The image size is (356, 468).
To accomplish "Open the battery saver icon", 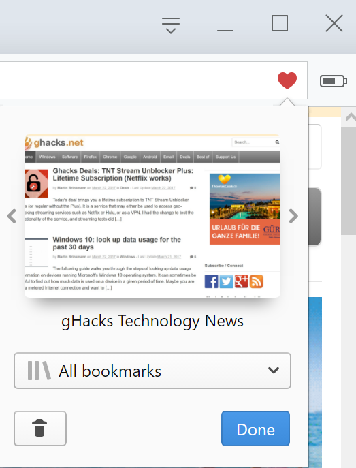I will pyautogui.click(x=334, y=81).
